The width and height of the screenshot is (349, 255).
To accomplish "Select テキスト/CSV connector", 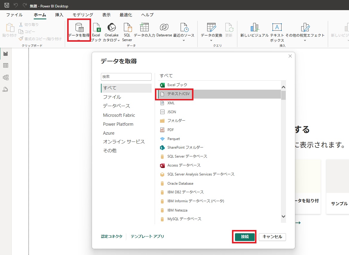I will point(219,94).
